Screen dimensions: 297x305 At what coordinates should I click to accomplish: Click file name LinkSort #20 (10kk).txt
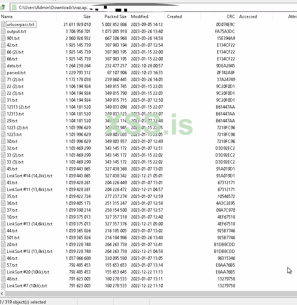coord(28,272)
